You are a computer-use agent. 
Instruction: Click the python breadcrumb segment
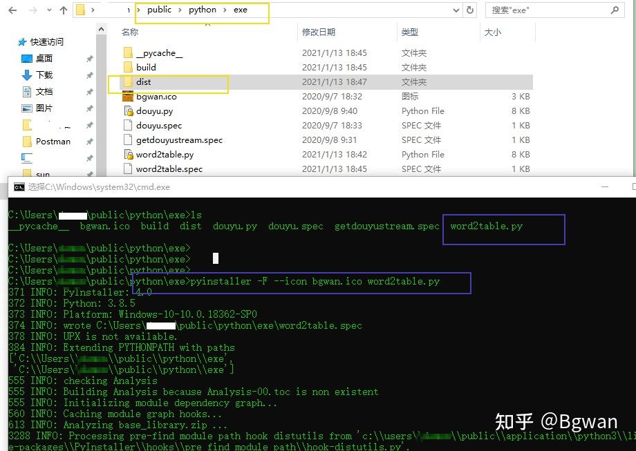point(202,10)
